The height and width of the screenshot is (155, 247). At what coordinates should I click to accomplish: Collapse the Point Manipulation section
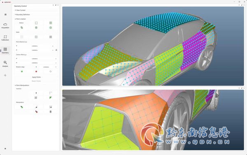pos(22,85)
